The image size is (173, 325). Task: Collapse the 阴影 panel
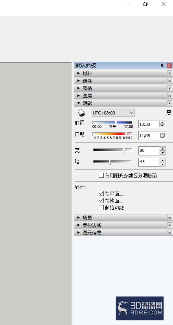click(79, 103)
